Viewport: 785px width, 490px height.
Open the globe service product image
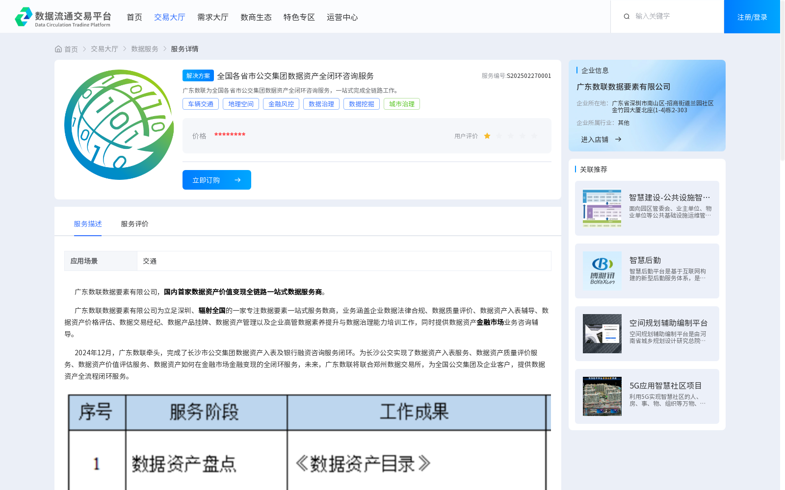119,124
